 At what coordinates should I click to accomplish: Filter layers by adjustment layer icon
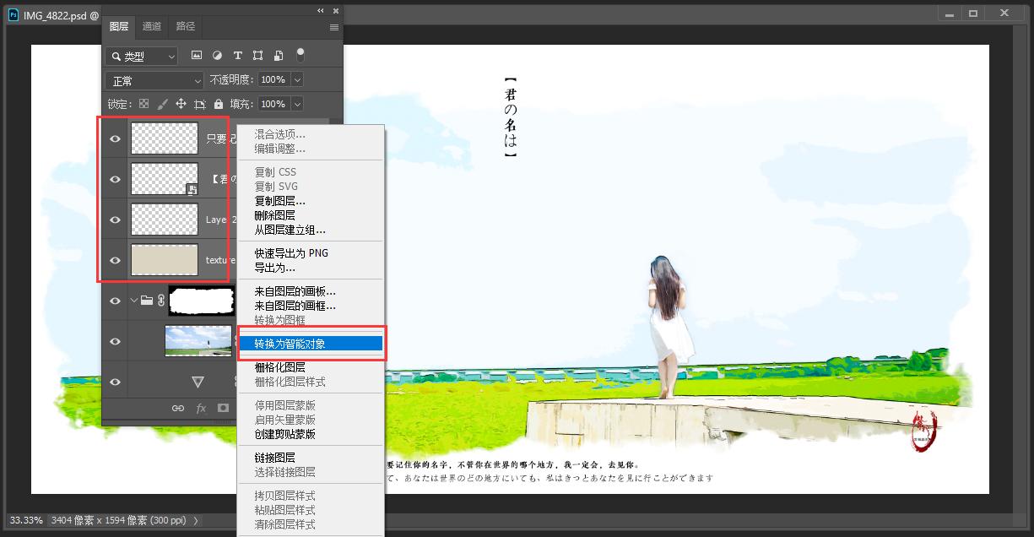pos(217,56)
